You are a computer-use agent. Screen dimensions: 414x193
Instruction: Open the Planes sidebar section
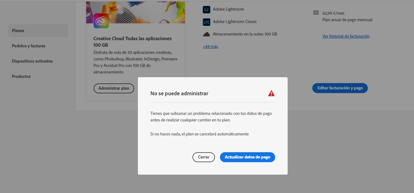(38, 31)
